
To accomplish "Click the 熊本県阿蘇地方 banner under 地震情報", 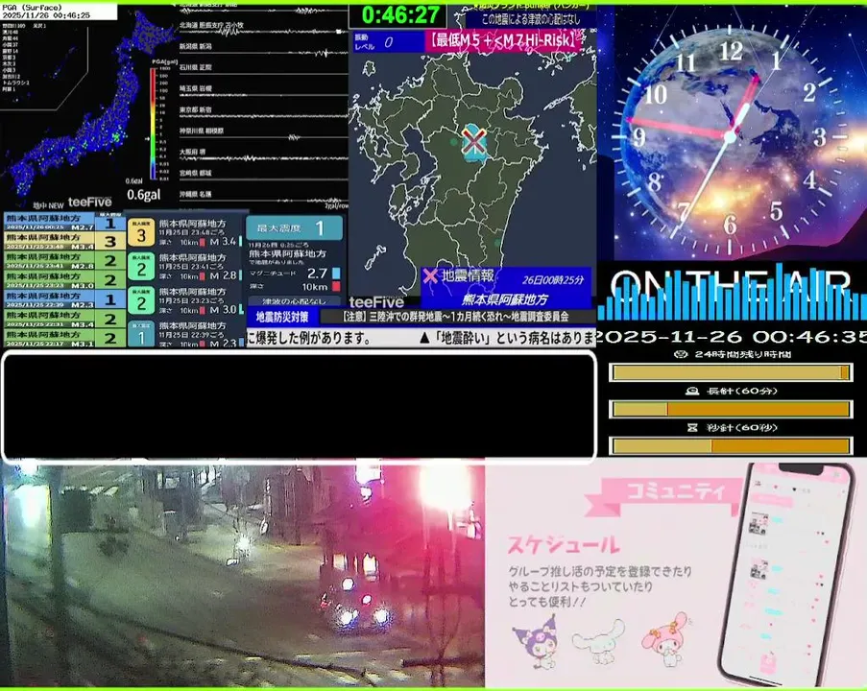I will click(504, 299).
